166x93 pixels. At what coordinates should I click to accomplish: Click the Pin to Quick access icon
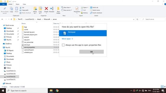[5, 9]
